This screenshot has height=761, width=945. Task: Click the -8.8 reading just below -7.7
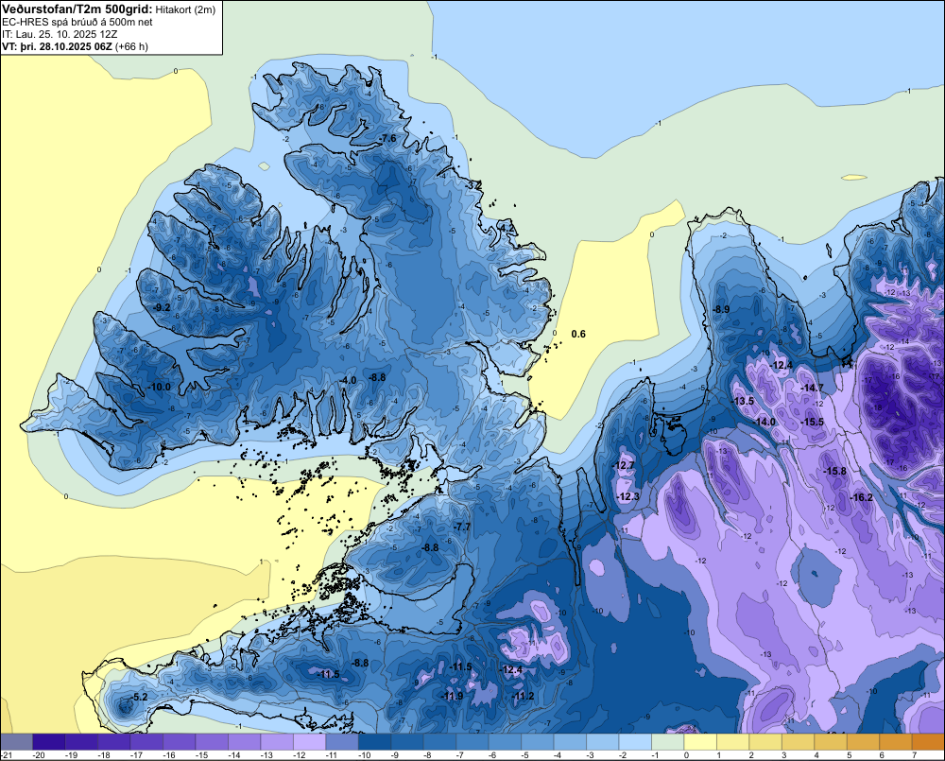pos(431,548)
